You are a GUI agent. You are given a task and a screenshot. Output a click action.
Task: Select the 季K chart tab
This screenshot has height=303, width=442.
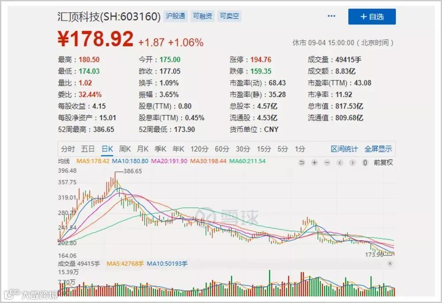[x=160, y=149]
